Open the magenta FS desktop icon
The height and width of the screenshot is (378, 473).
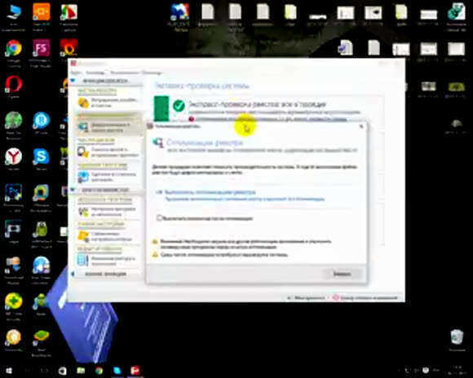[x=41, y=48]
